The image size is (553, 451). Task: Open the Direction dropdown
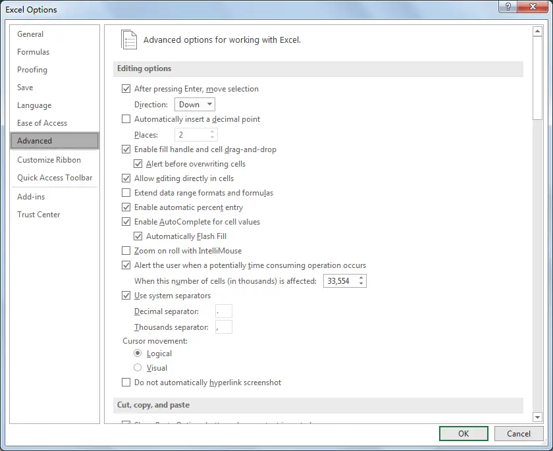click(195, 105)
